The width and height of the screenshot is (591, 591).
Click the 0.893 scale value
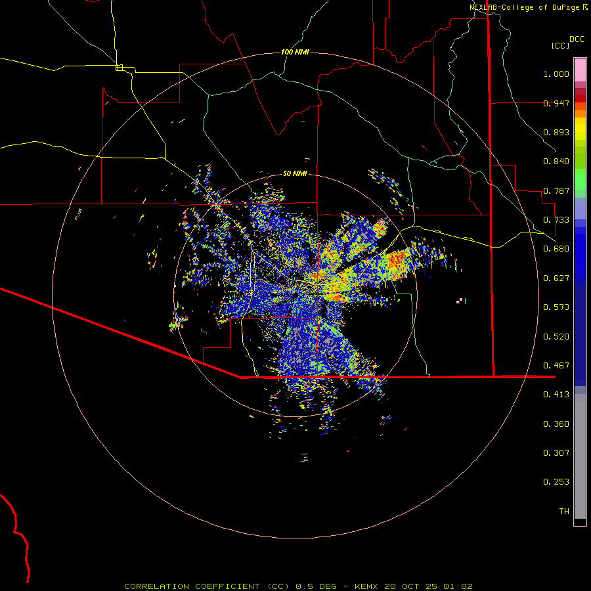click(x=556, y=132)
